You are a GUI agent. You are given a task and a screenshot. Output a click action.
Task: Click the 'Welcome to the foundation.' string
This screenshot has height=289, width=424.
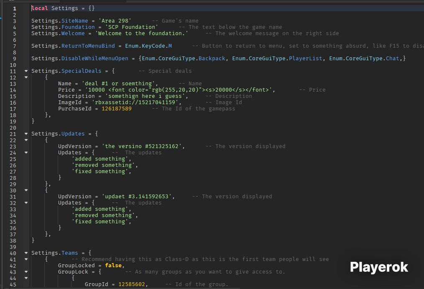141,33
